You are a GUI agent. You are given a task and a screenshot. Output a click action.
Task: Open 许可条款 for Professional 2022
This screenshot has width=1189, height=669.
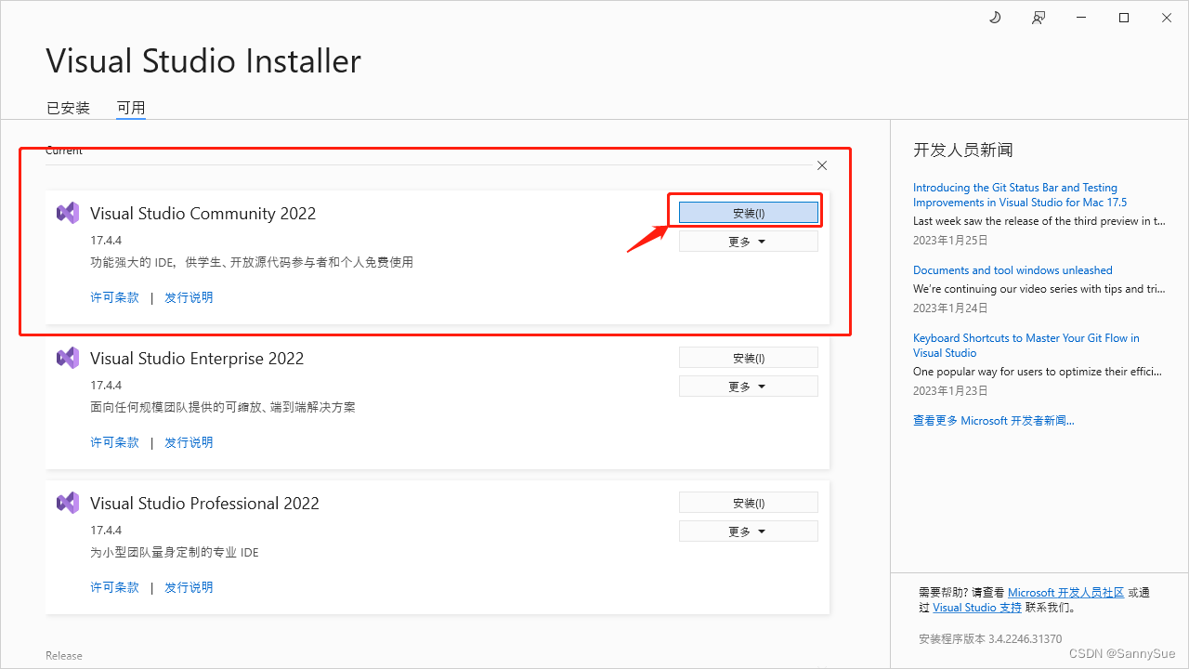pos(114,587)
